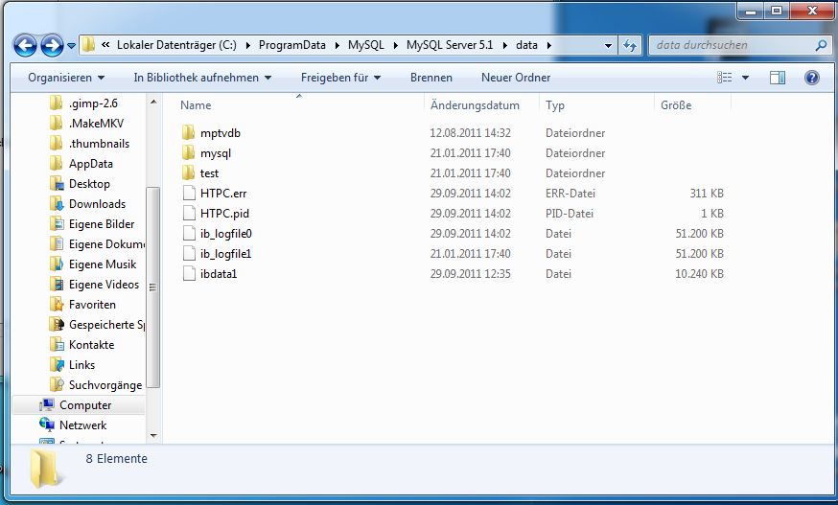Click the Back navigation arrow button
Viewport: 838px width, 505px height.
point(26,45)
